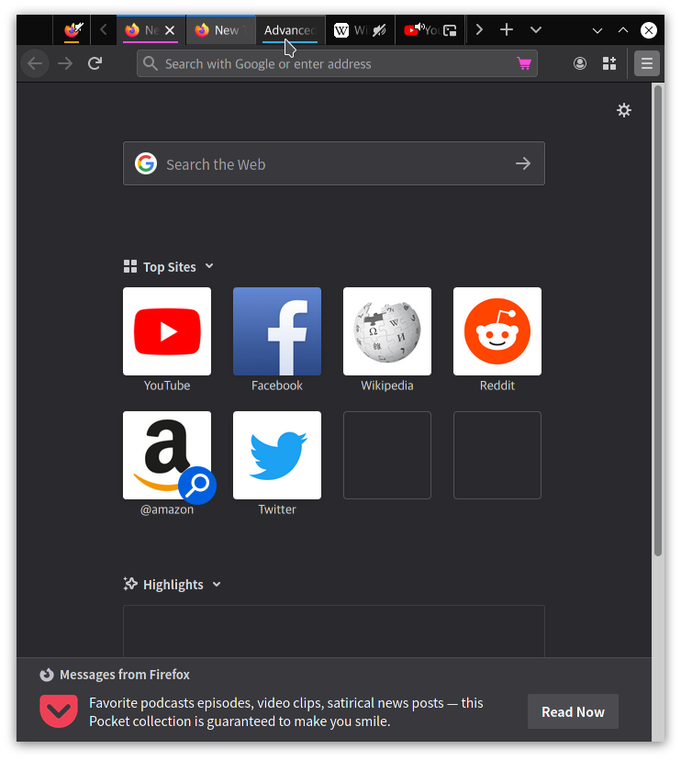Open new tab page settings gear
Screen dimensions: 681x760
624,110
